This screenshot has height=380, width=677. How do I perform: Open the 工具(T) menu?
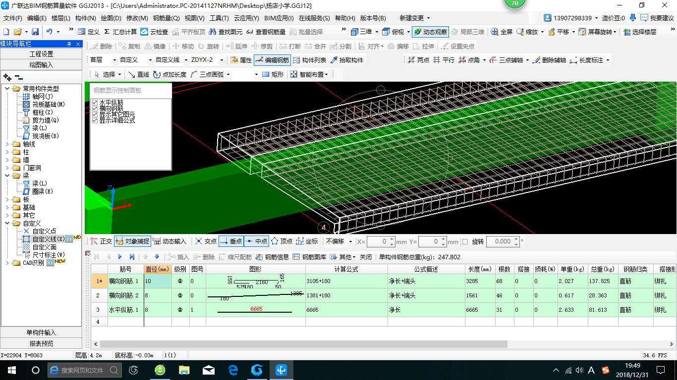[x=219, y=18]
